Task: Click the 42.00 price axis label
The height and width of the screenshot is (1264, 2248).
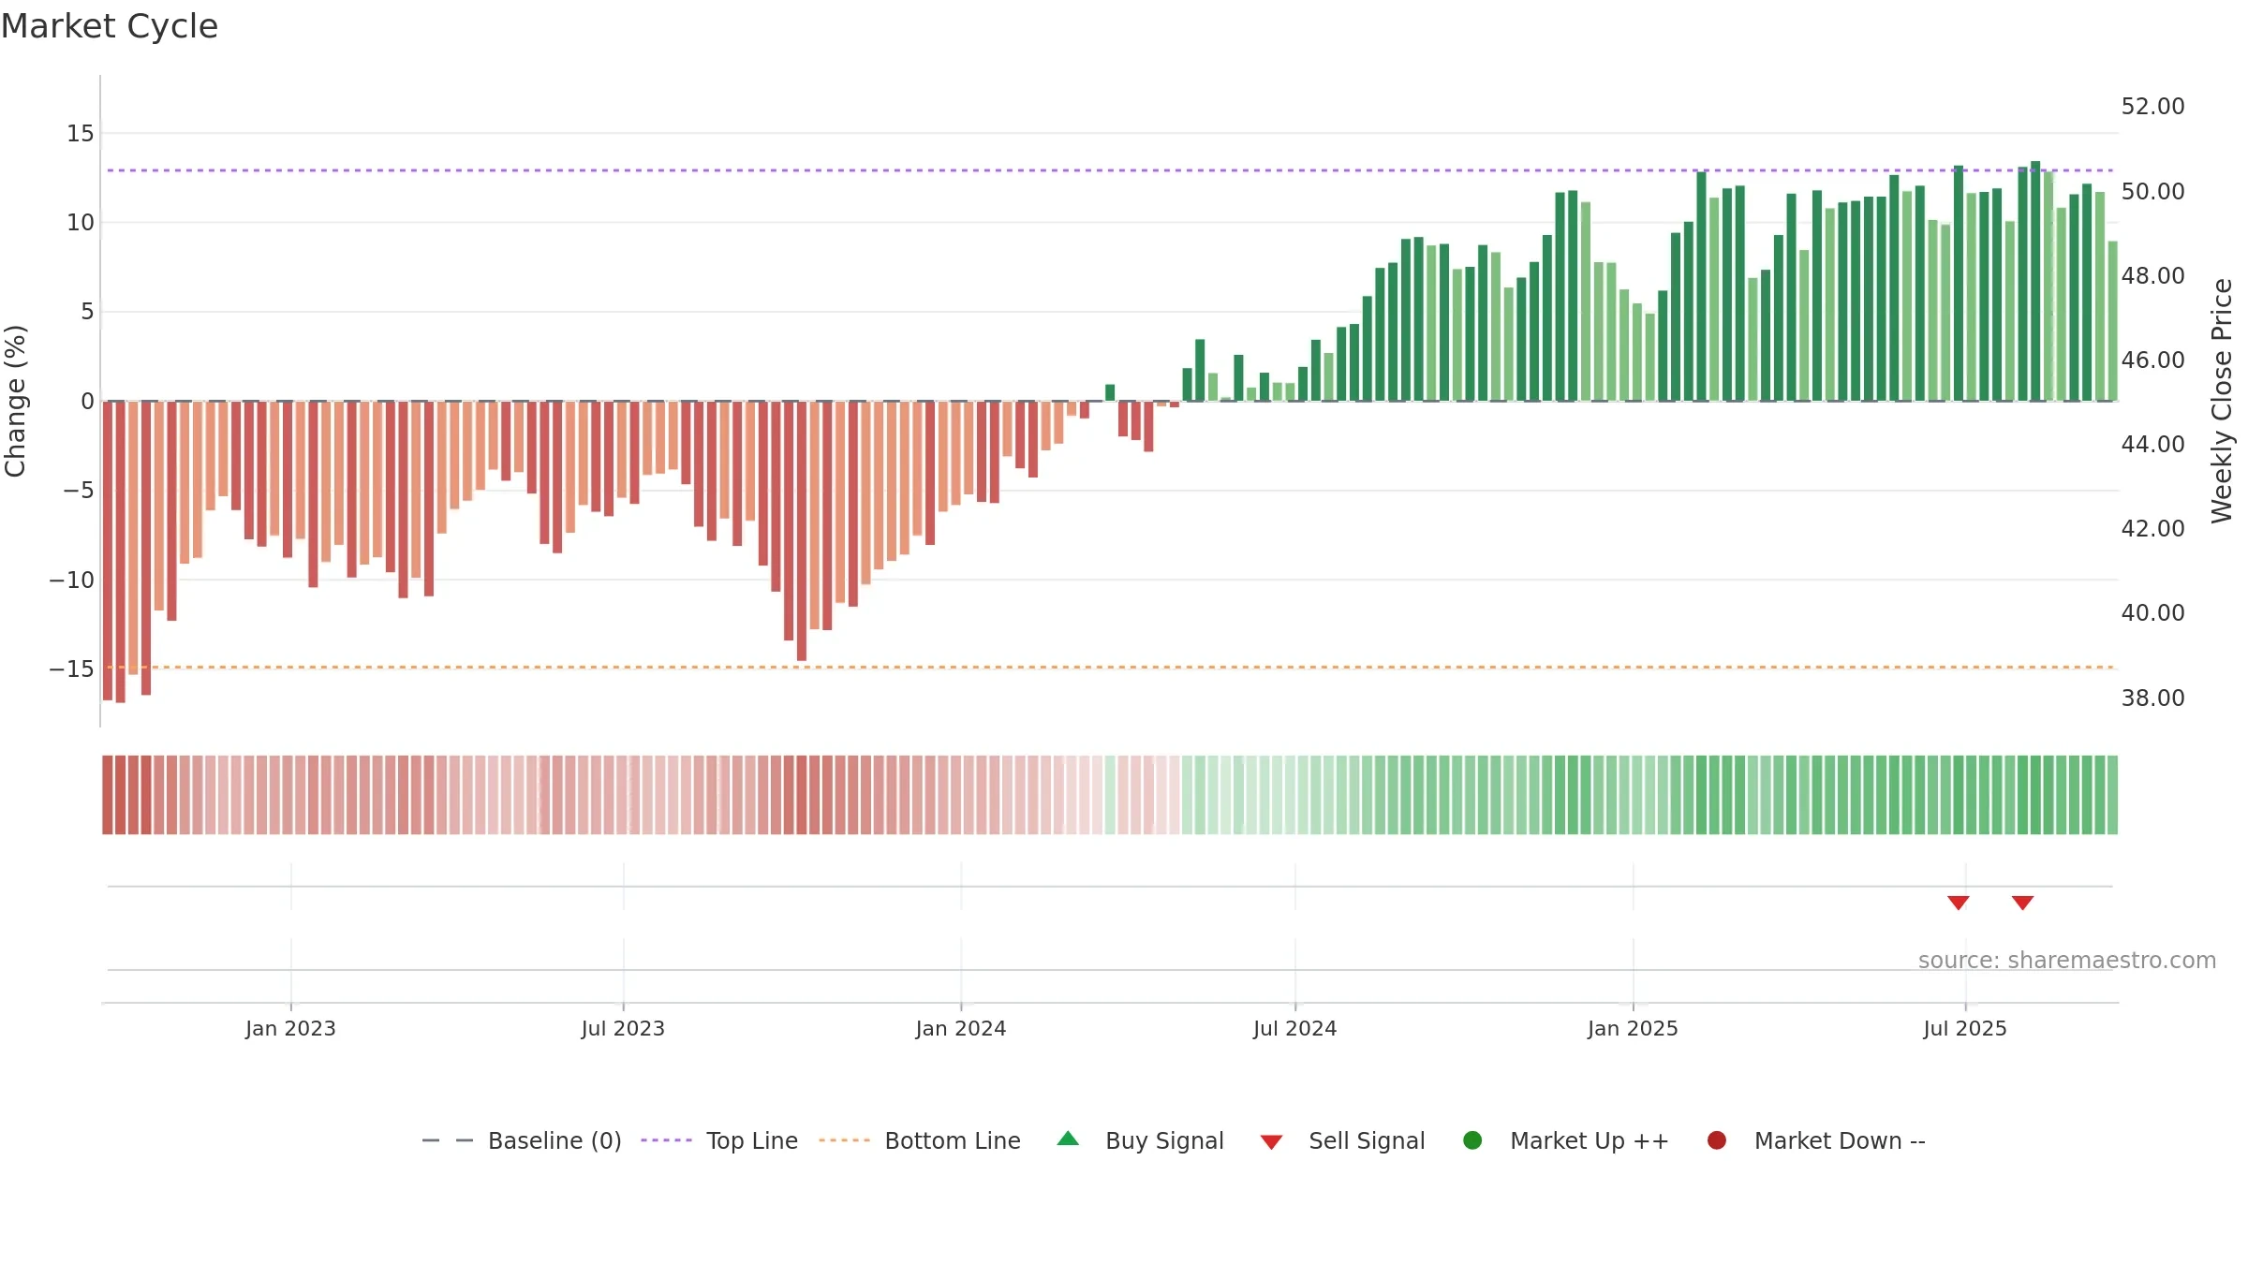Action: click(x=2152, y=529)
